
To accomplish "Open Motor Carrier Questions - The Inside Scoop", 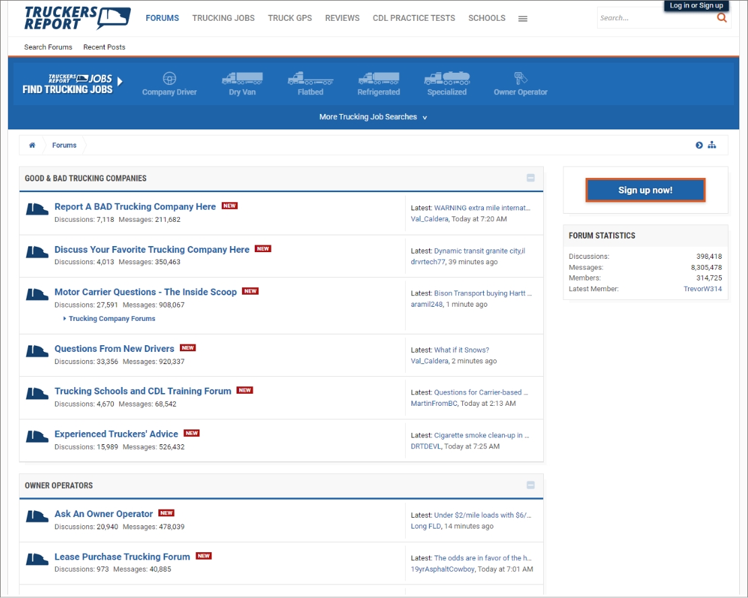I will (146, 292).
